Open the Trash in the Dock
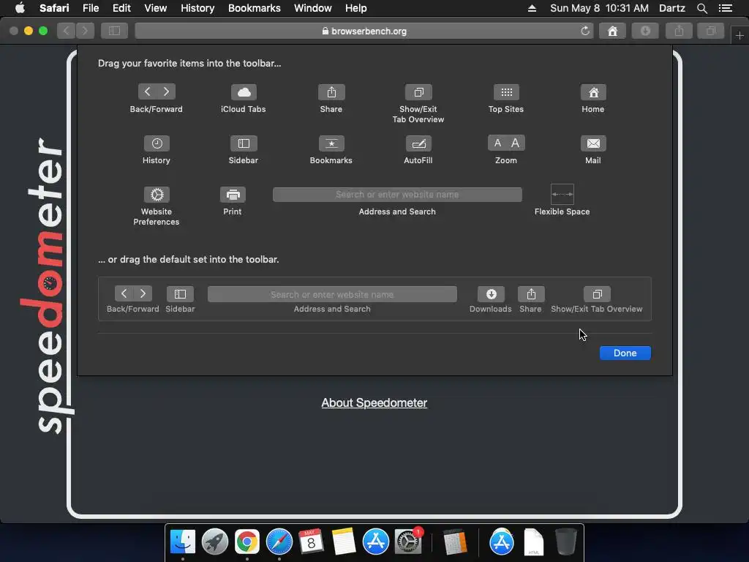Viewport: 749px width, 562px height. pos(566,542)
